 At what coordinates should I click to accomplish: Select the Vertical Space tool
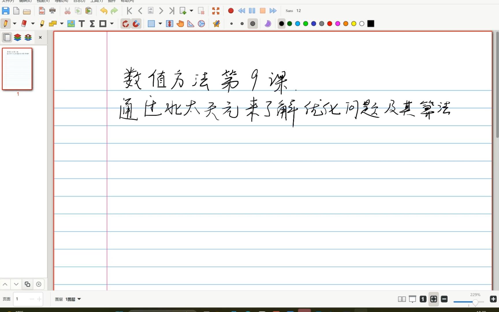(170, 24)
